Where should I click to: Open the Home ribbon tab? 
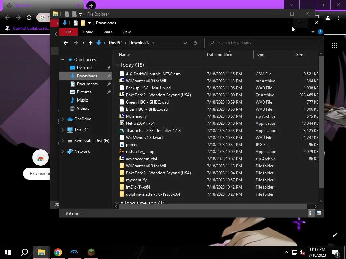tap(88, 32)
